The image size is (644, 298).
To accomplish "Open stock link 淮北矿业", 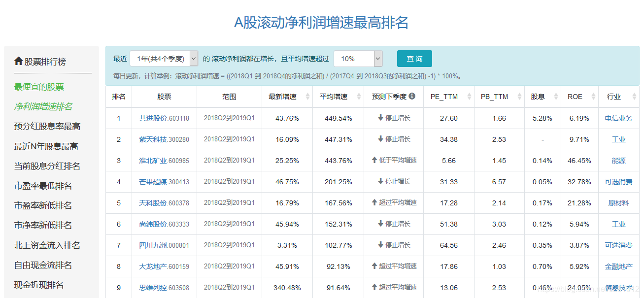I will pyautogui.click(x=153, y=161).
